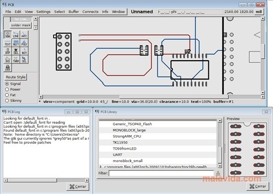The image size is (273, 194).
Task: Choose the ROT rotate tool
Action: tap(24, 51)
